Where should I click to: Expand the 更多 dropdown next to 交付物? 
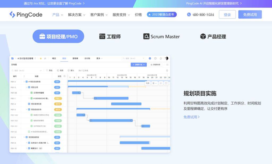point(99,58)
